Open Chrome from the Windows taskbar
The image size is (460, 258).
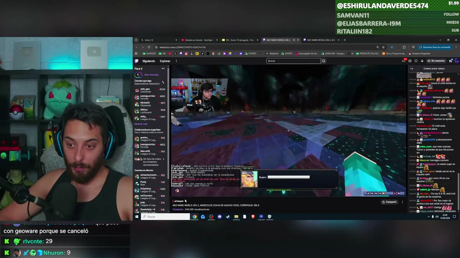pyautogui.click(x=194, y=216)
